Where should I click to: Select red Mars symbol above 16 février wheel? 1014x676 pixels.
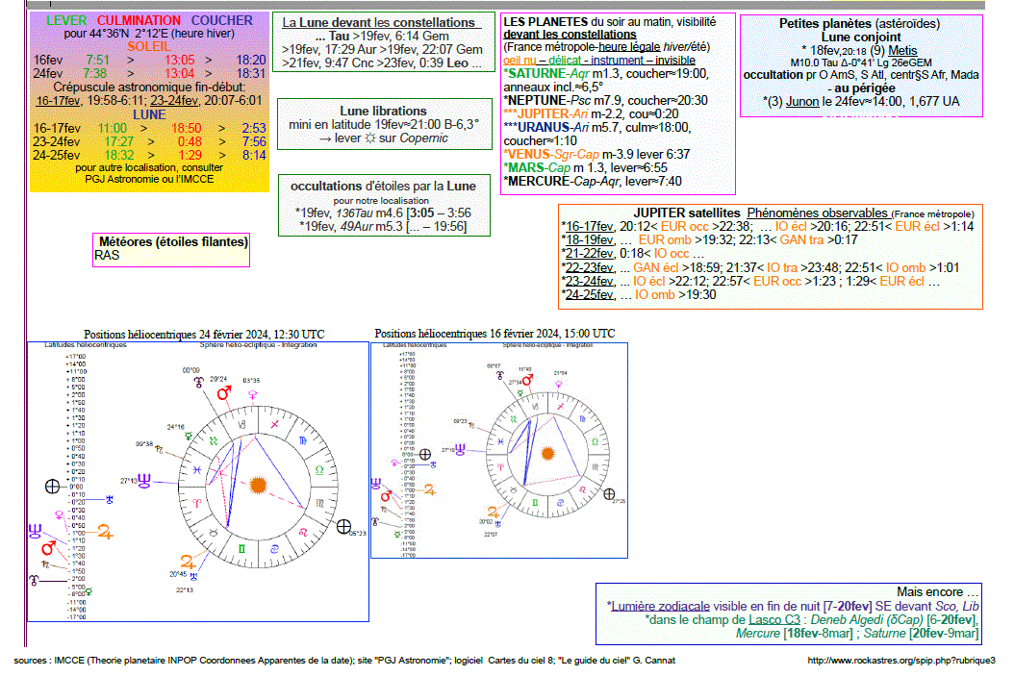click(x=527, y=380)
